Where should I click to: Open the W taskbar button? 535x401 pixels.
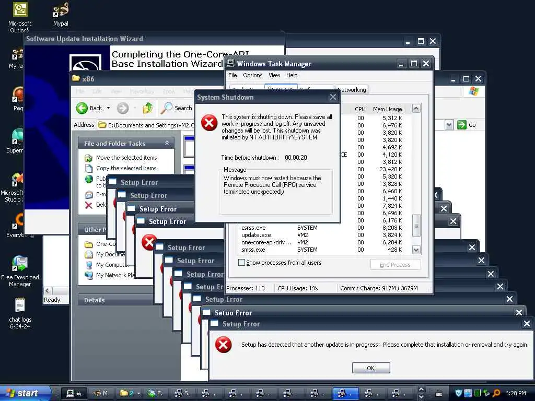(x=74, y=393)
